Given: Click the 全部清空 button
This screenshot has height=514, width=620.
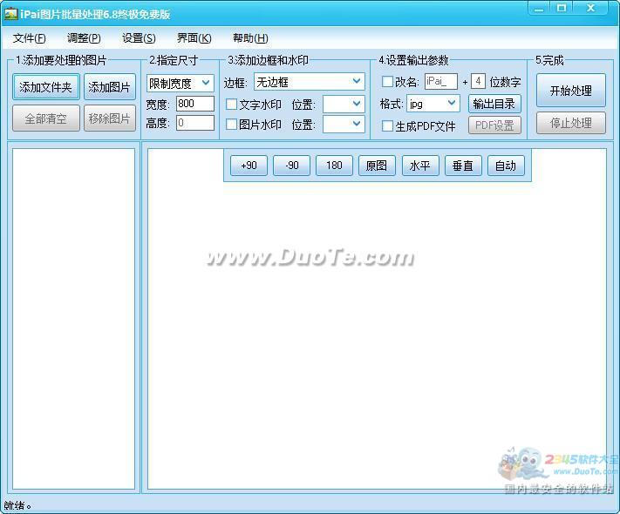Looking at the screenshot, I should (46, 118).
